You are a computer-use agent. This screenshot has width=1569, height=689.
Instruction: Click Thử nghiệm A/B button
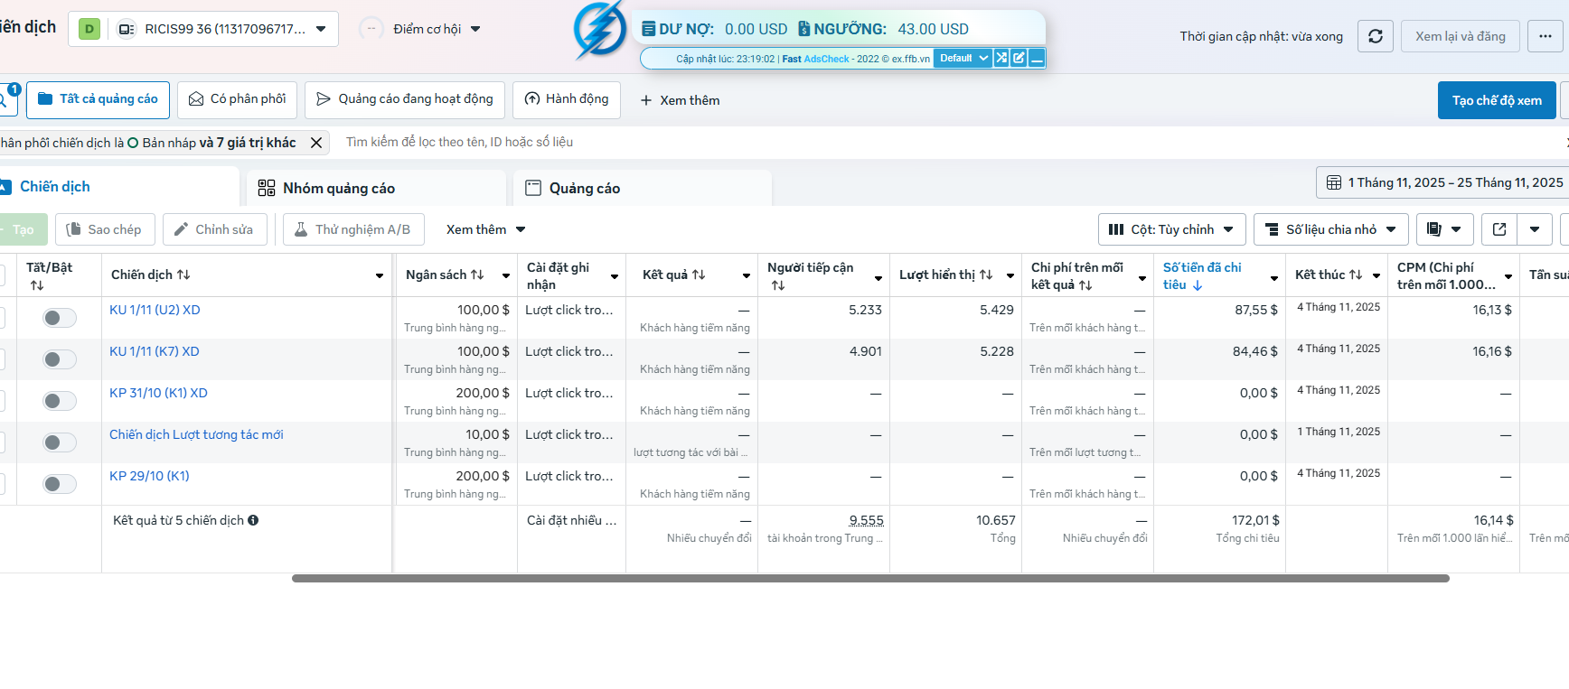[x=353, y=229]
